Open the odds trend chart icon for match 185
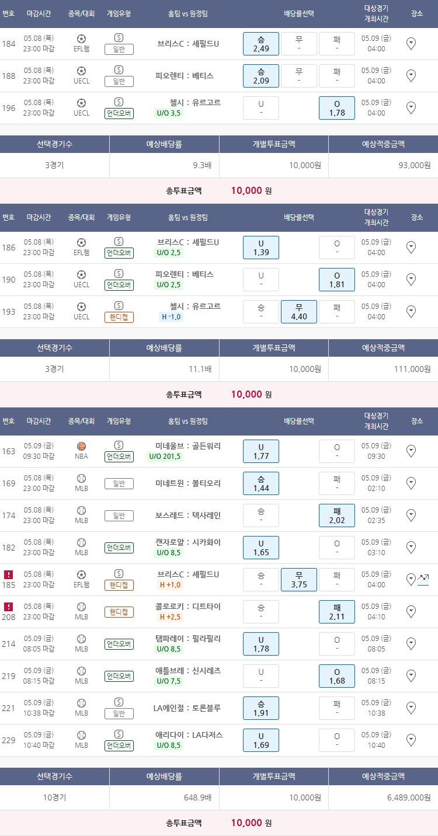 [x=423, y=579]
